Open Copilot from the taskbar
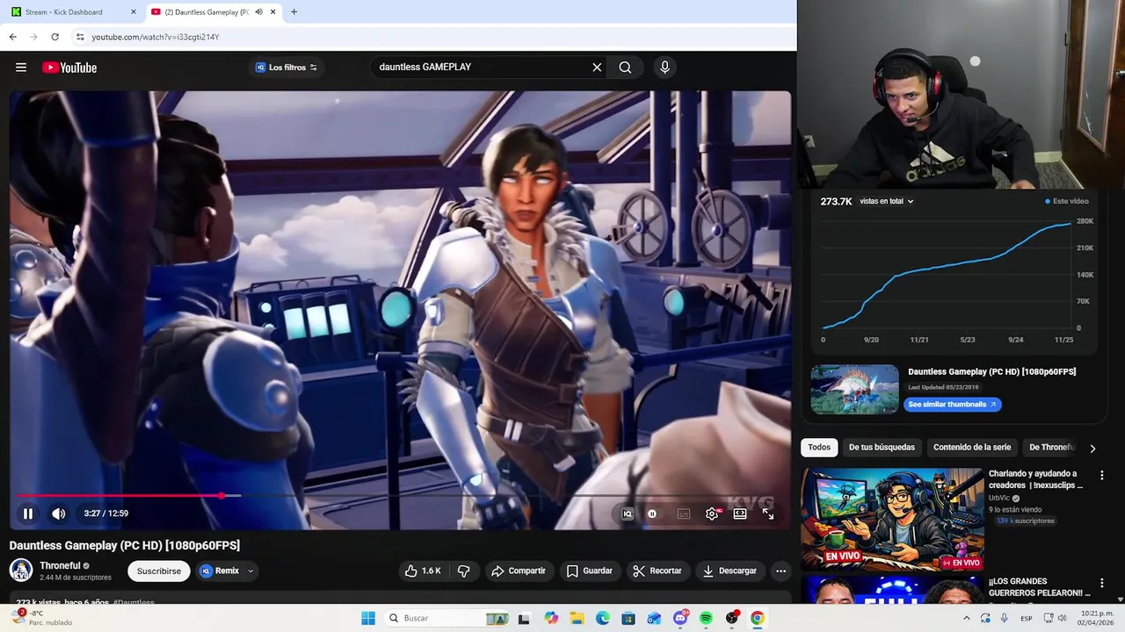Viewport: 1125px width, 632px height. (x=551, y=618)
